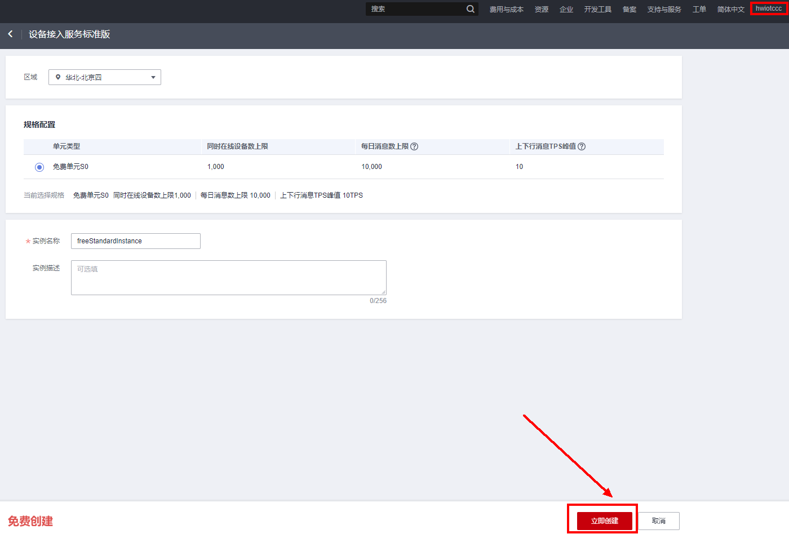Click the search magnifier icon
This screenshot has width=789, height=534.
click(x=471, y=9)
